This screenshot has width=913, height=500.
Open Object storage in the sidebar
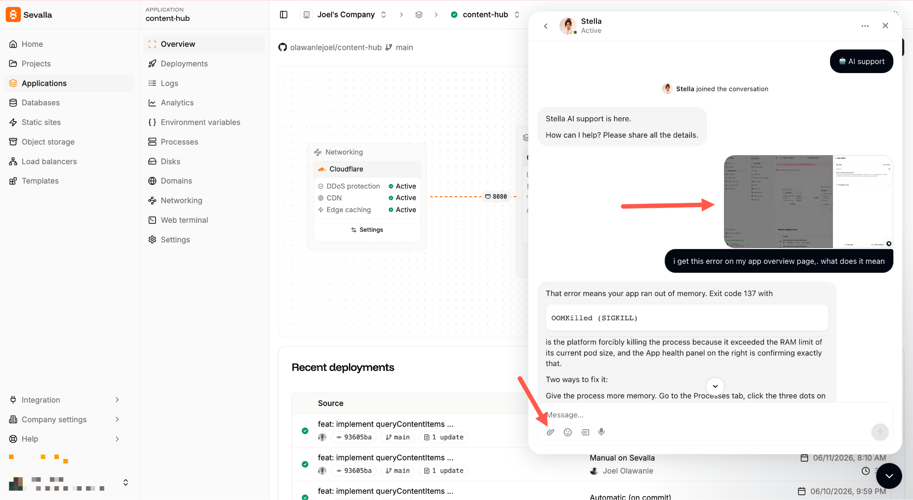tap(69, 142)
